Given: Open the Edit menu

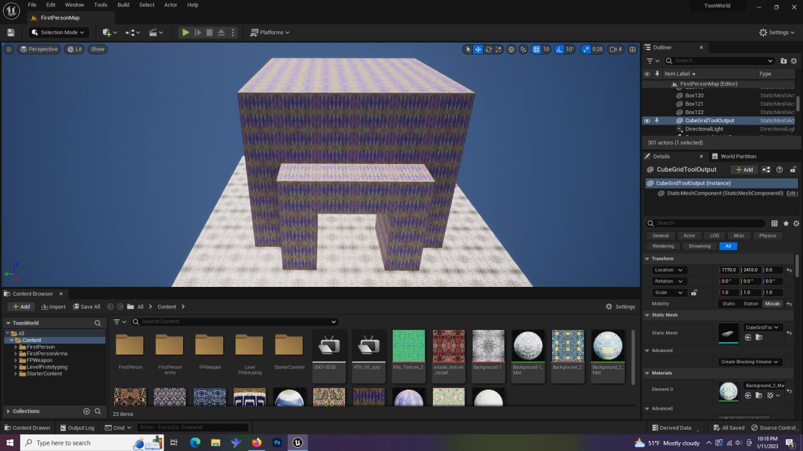Looking at the screenshot, I should click(51, 5).
